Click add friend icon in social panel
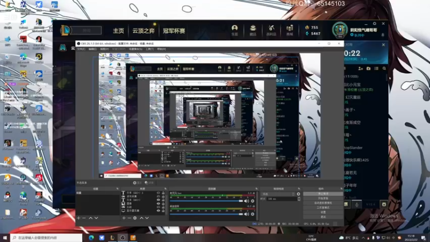Image resolution: width=430 pixels, height=242 pixels. 360,68
